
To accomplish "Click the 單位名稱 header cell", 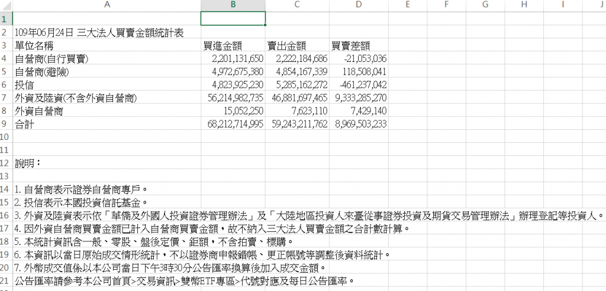I will (x=107, y=45).
